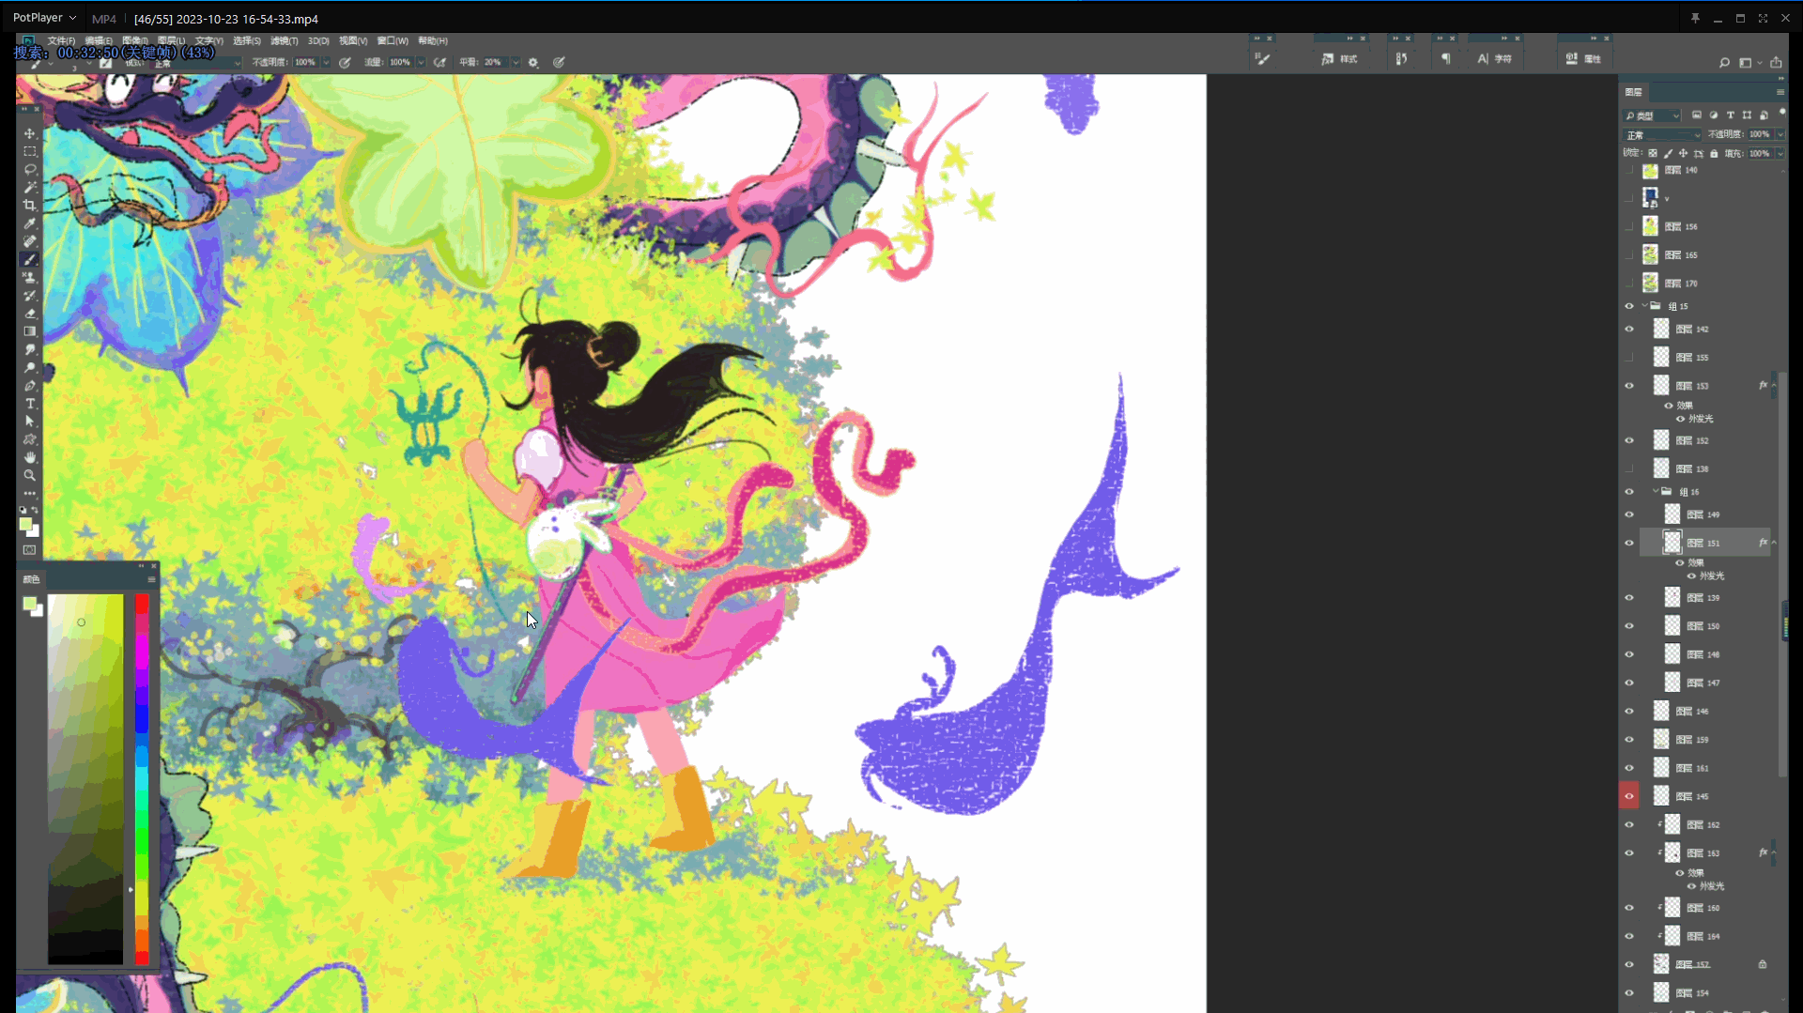This screenshot has width=1803, height=1013.
Task: Open the 样式 panel button
Action: tap(1340, 58)
